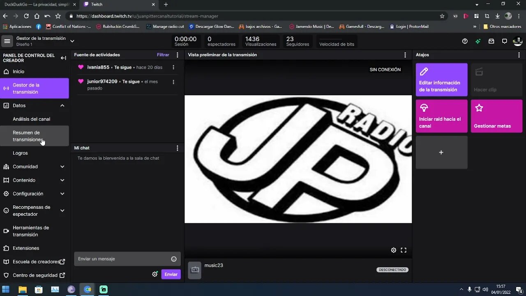Open Herramientas de transmisión

click(35, 231)
